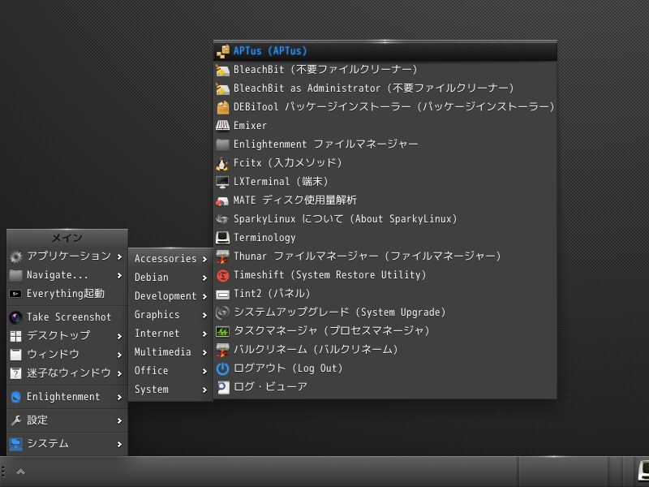Click the Terminology terminal icon
This screenshot has width=649, height=487.
point(222,238)
